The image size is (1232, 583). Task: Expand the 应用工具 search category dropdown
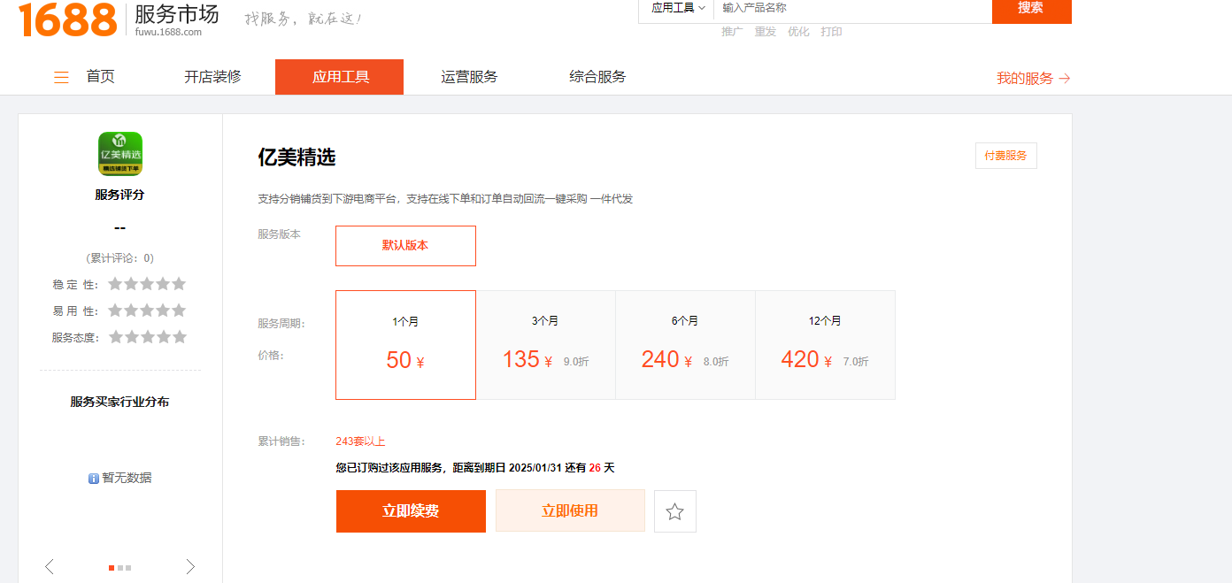click(x=678, y=8)
